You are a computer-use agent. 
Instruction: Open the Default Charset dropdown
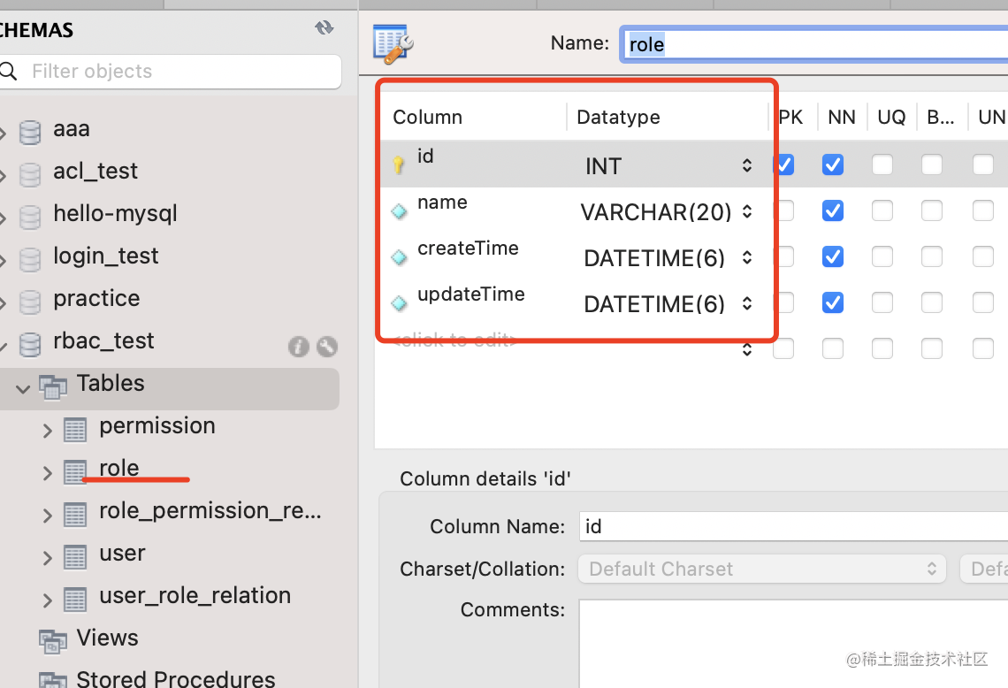pos(761,569)
